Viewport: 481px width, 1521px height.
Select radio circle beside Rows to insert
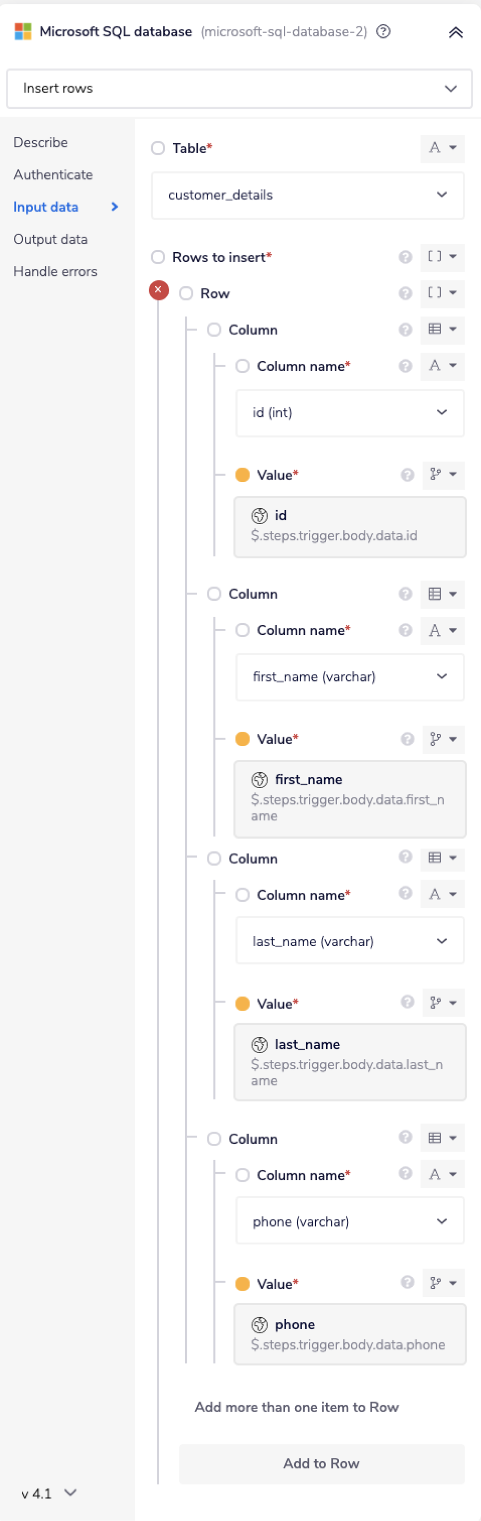pyautogui.click(x=158, y=257)
